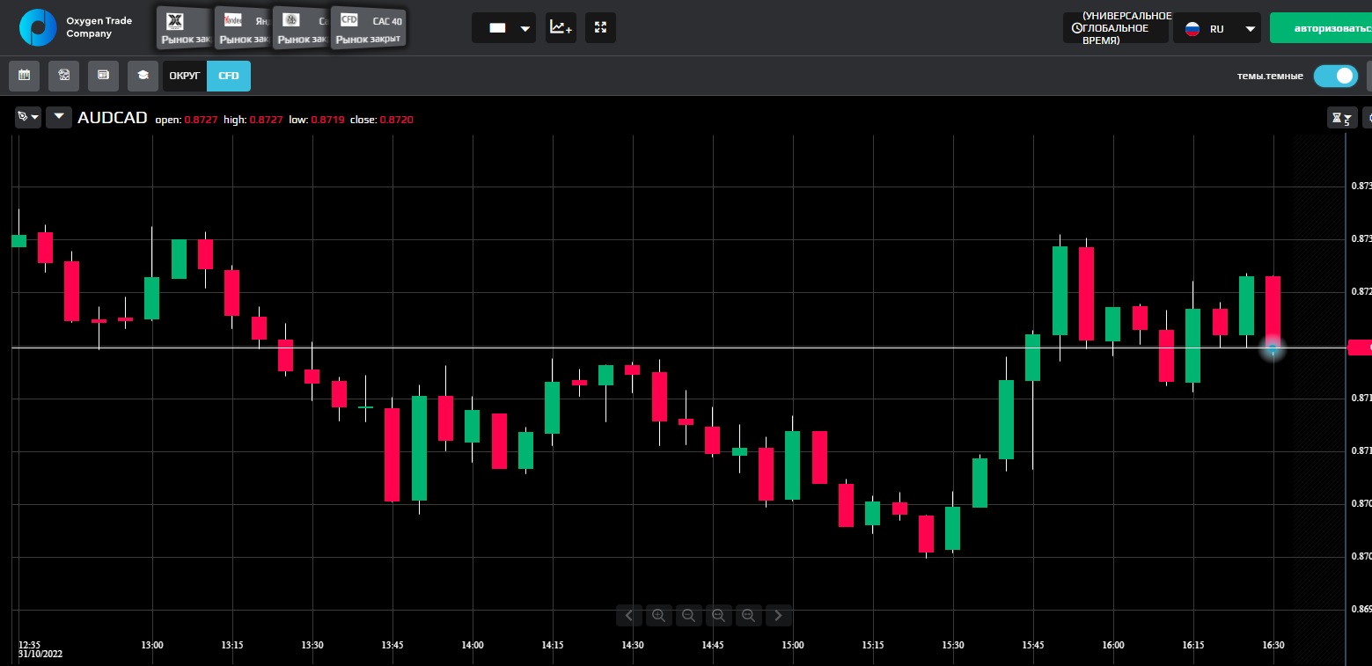Open the news panel icon
The image size is (1372, 666).
(103, 76)
